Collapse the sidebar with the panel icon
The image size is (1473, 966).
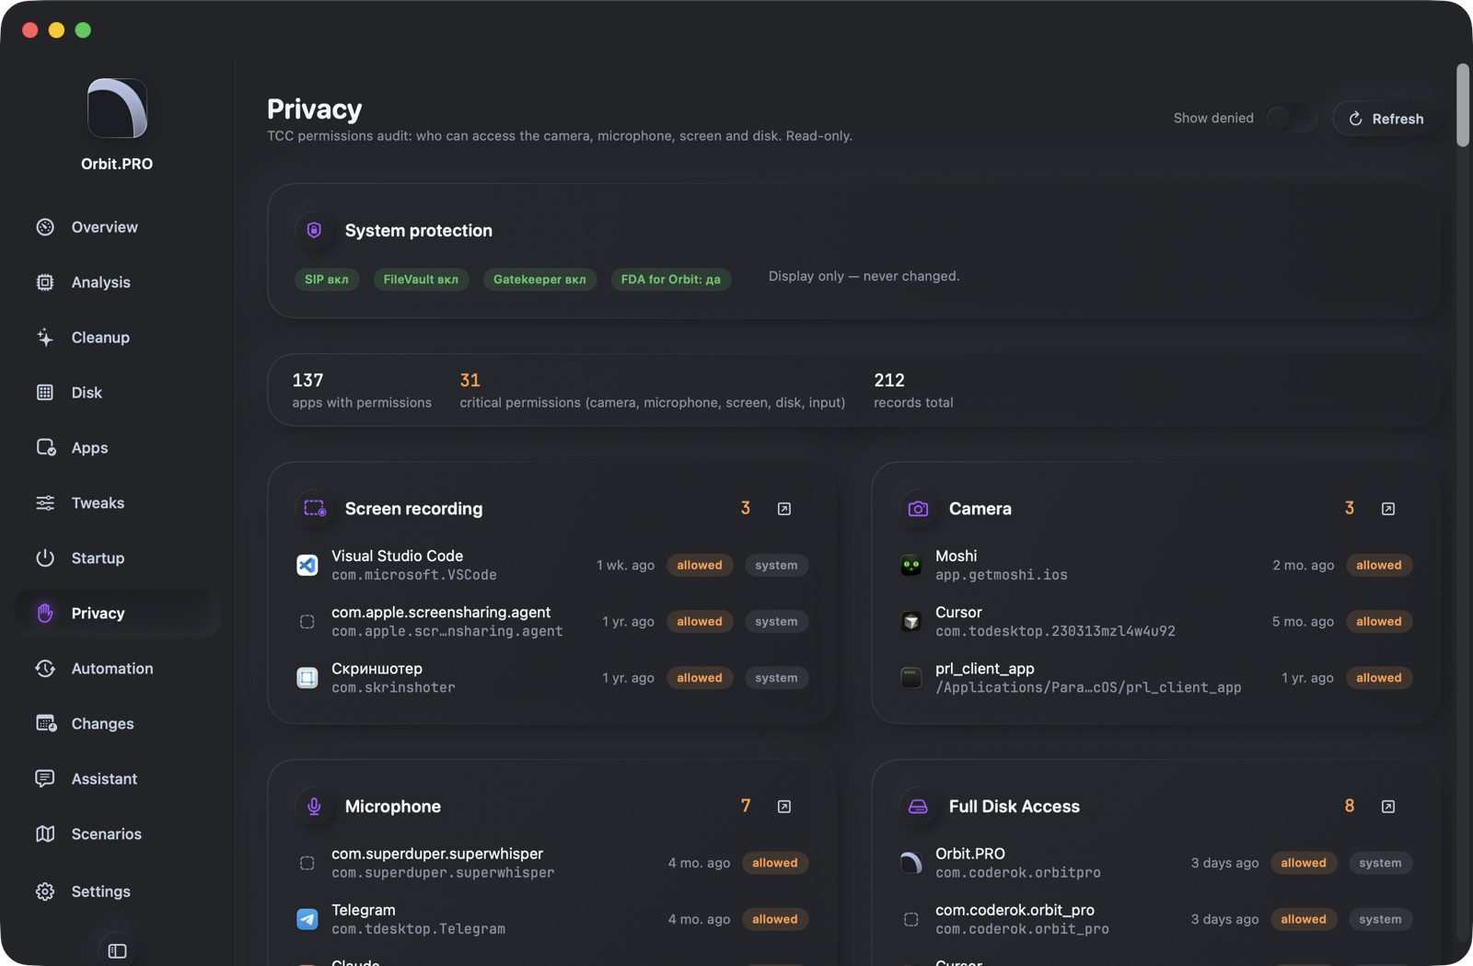(117, 950)
